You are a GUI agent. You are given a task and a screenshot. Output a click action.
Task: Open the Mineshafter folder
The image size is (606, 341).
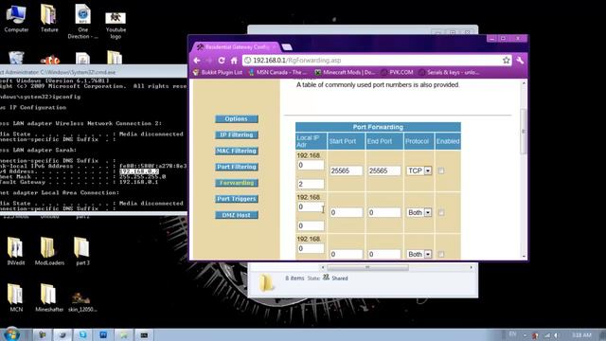[x=49, y=297]
